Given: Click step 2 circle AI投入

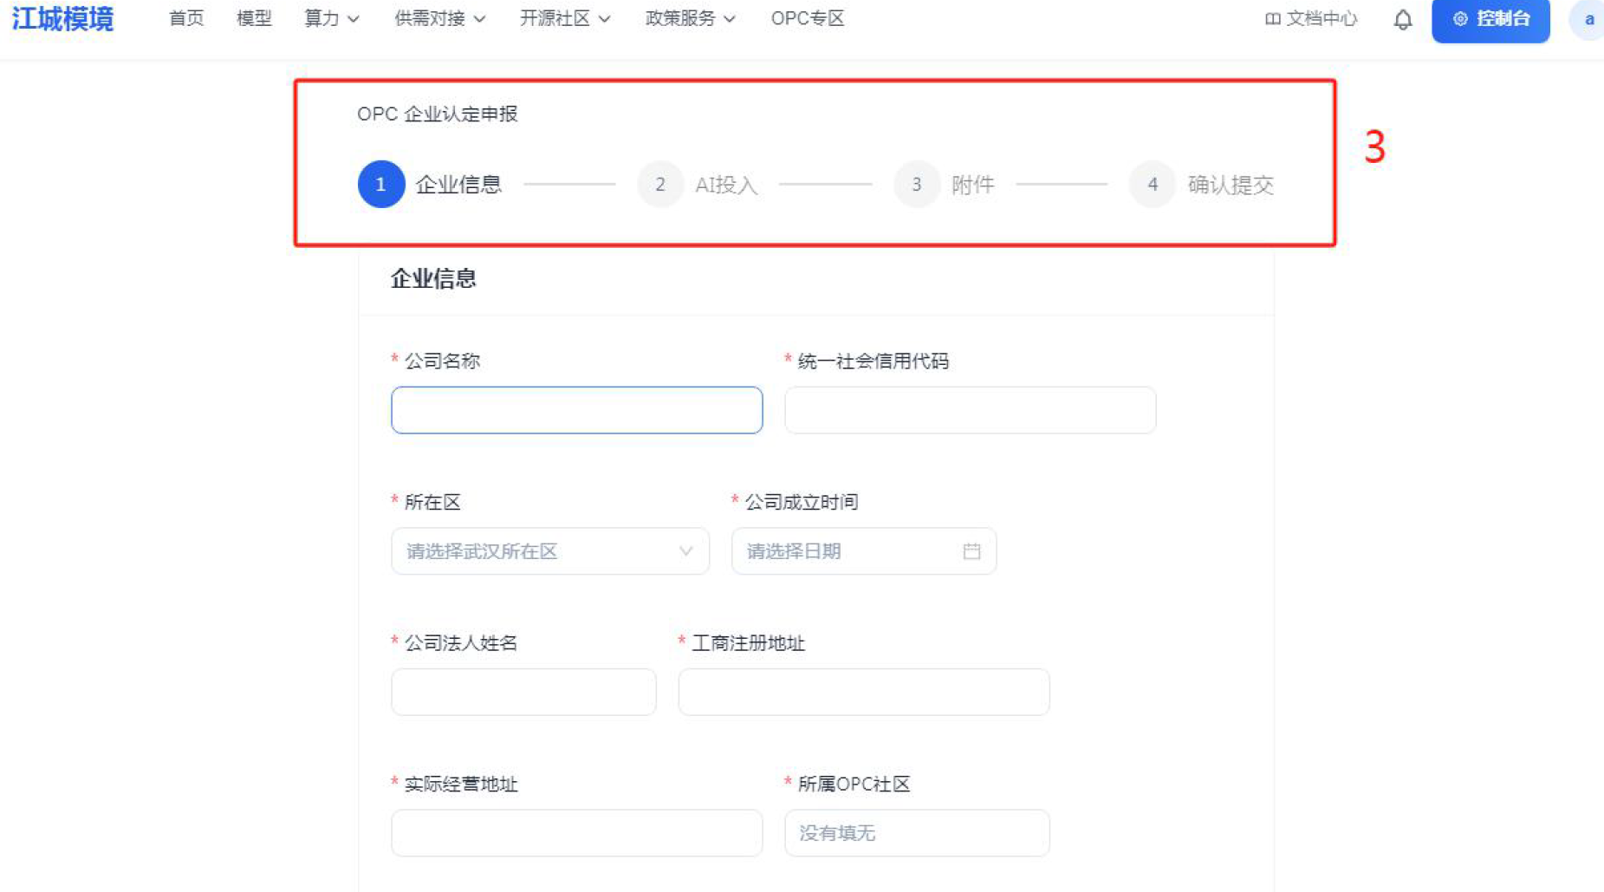Looking at the screenshot, I should [660, 184].
